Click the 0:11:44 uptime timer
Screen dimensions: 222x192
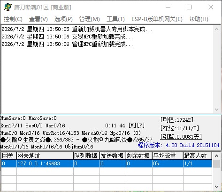tap(115, 126)
